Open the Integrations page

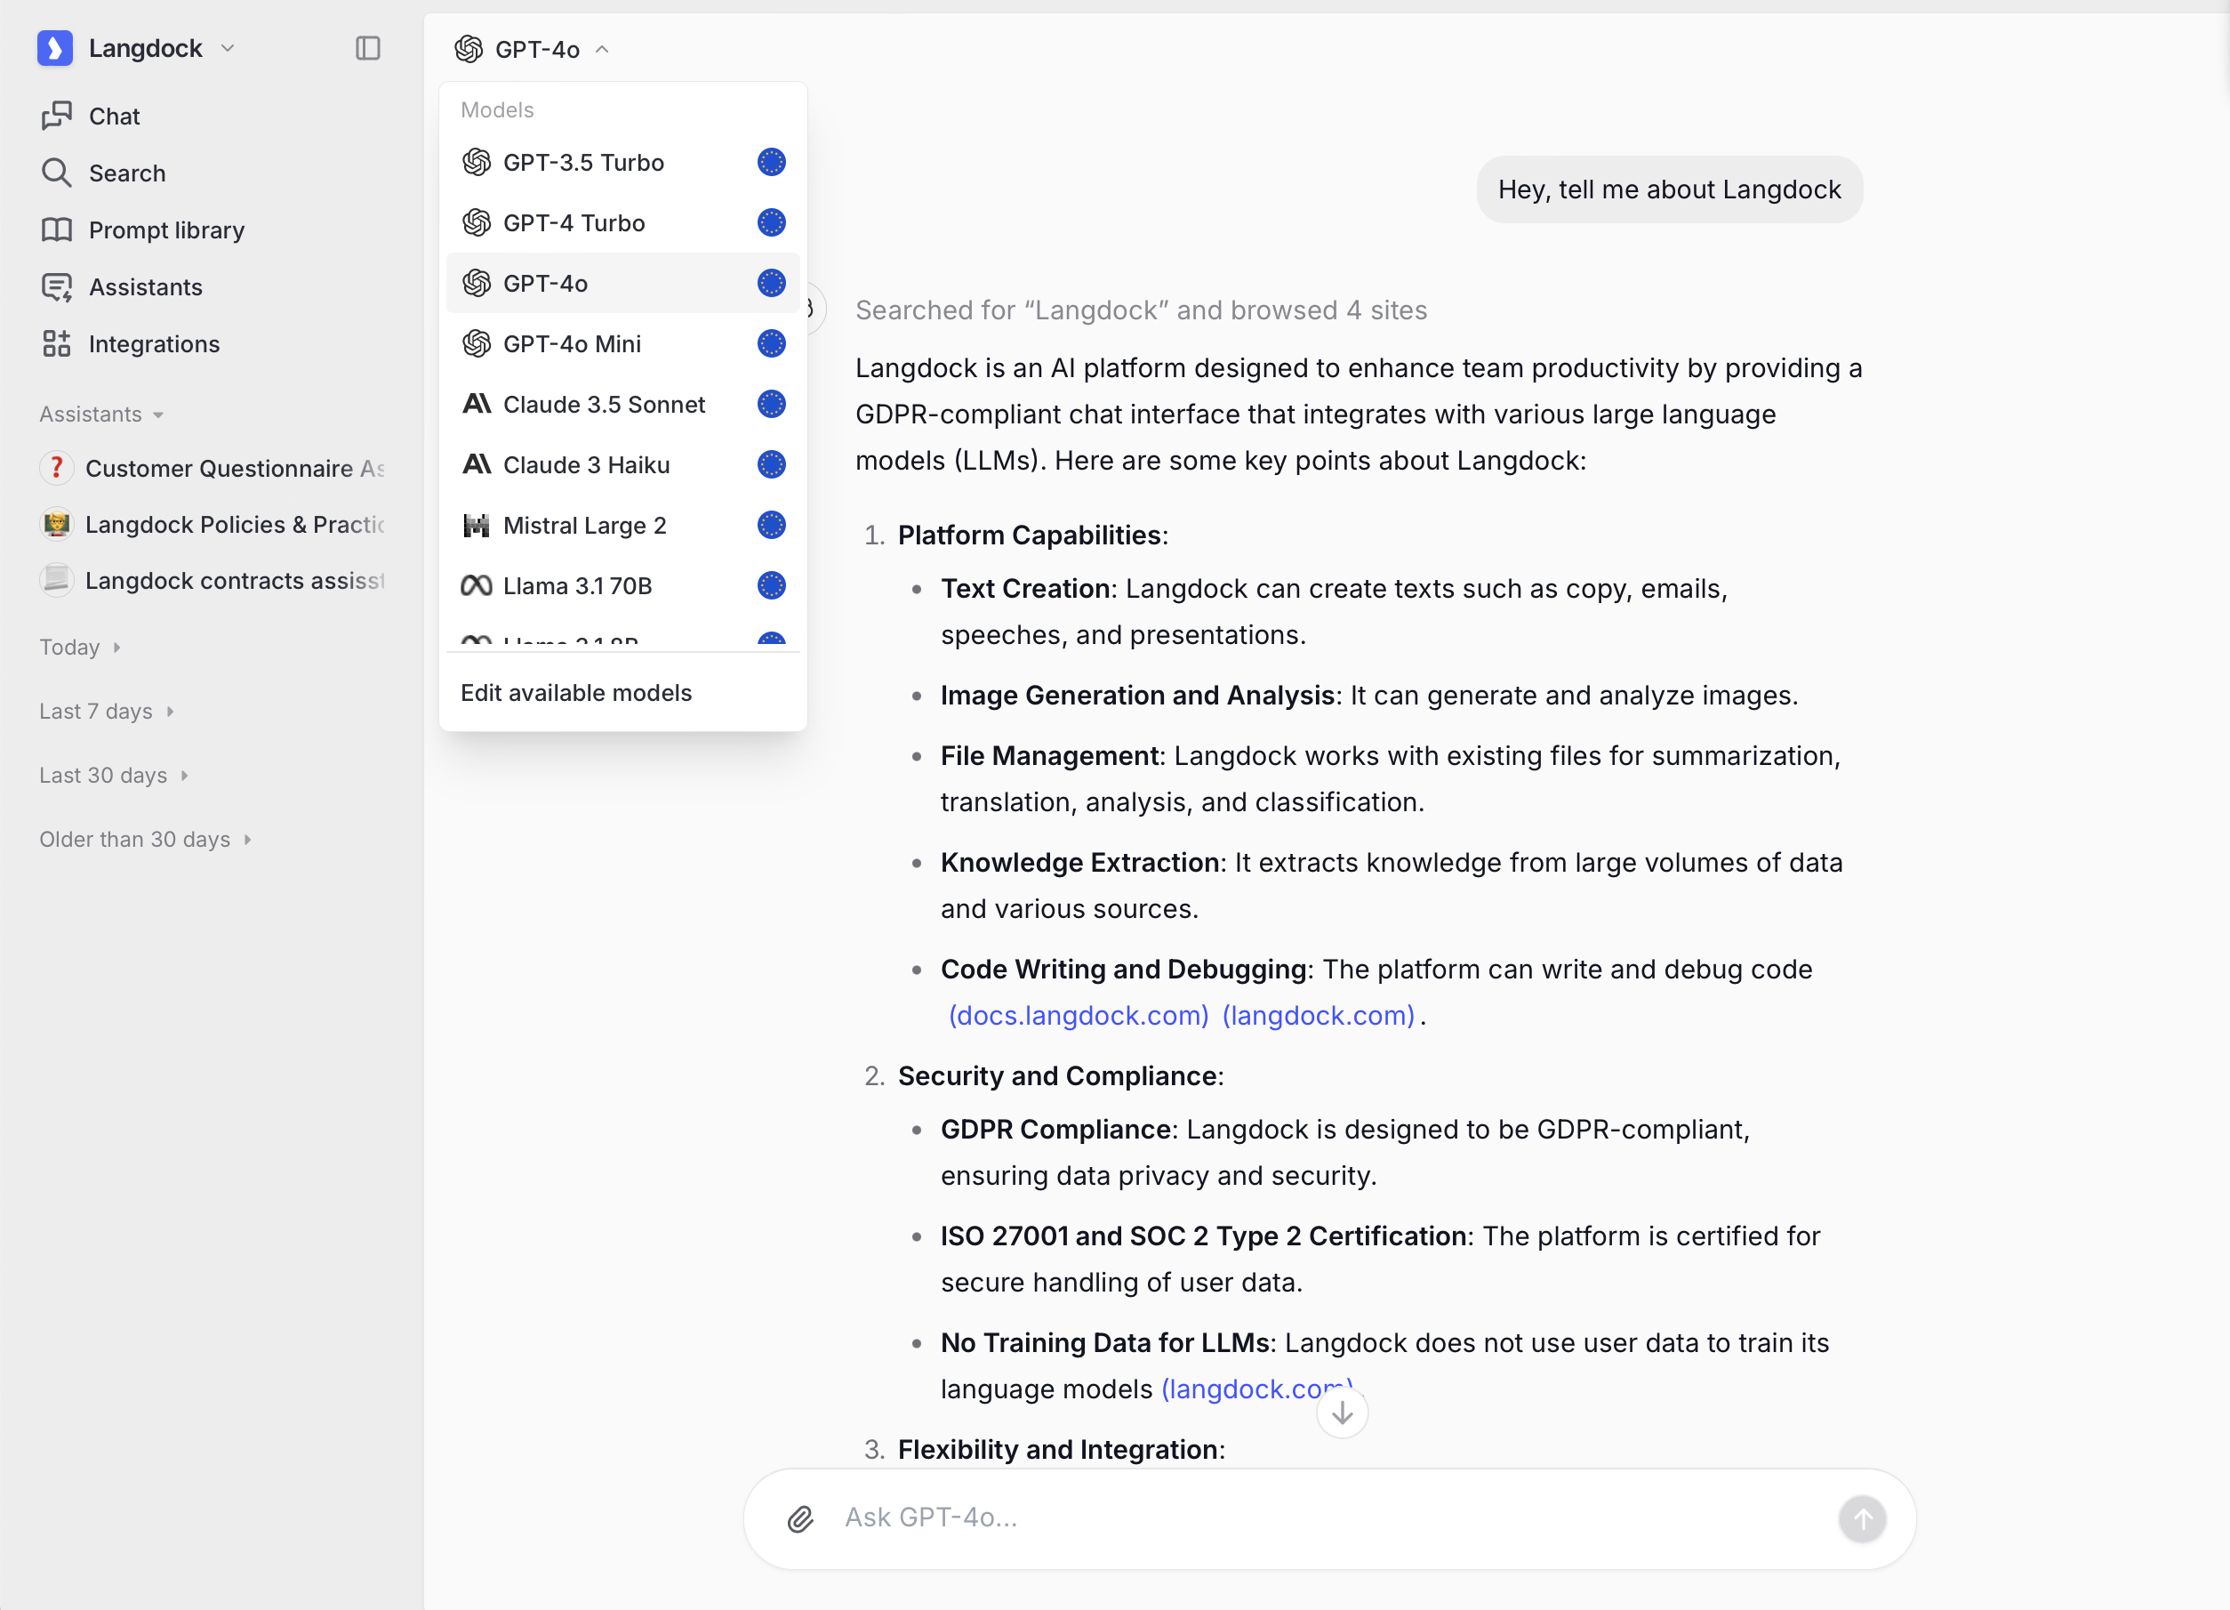pyautogui.click(x=154, y=344)
